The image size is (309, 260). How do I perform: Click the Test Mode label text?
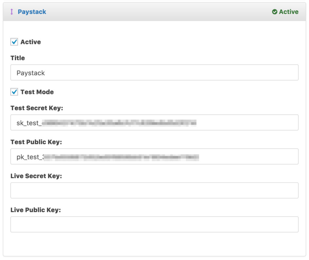36,92
